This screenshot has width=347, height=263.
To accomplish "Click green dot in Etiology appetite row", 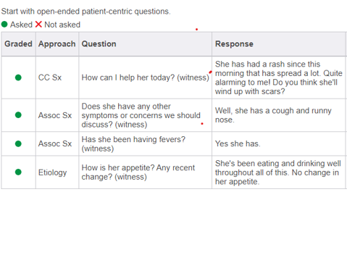I will point(18,172).
